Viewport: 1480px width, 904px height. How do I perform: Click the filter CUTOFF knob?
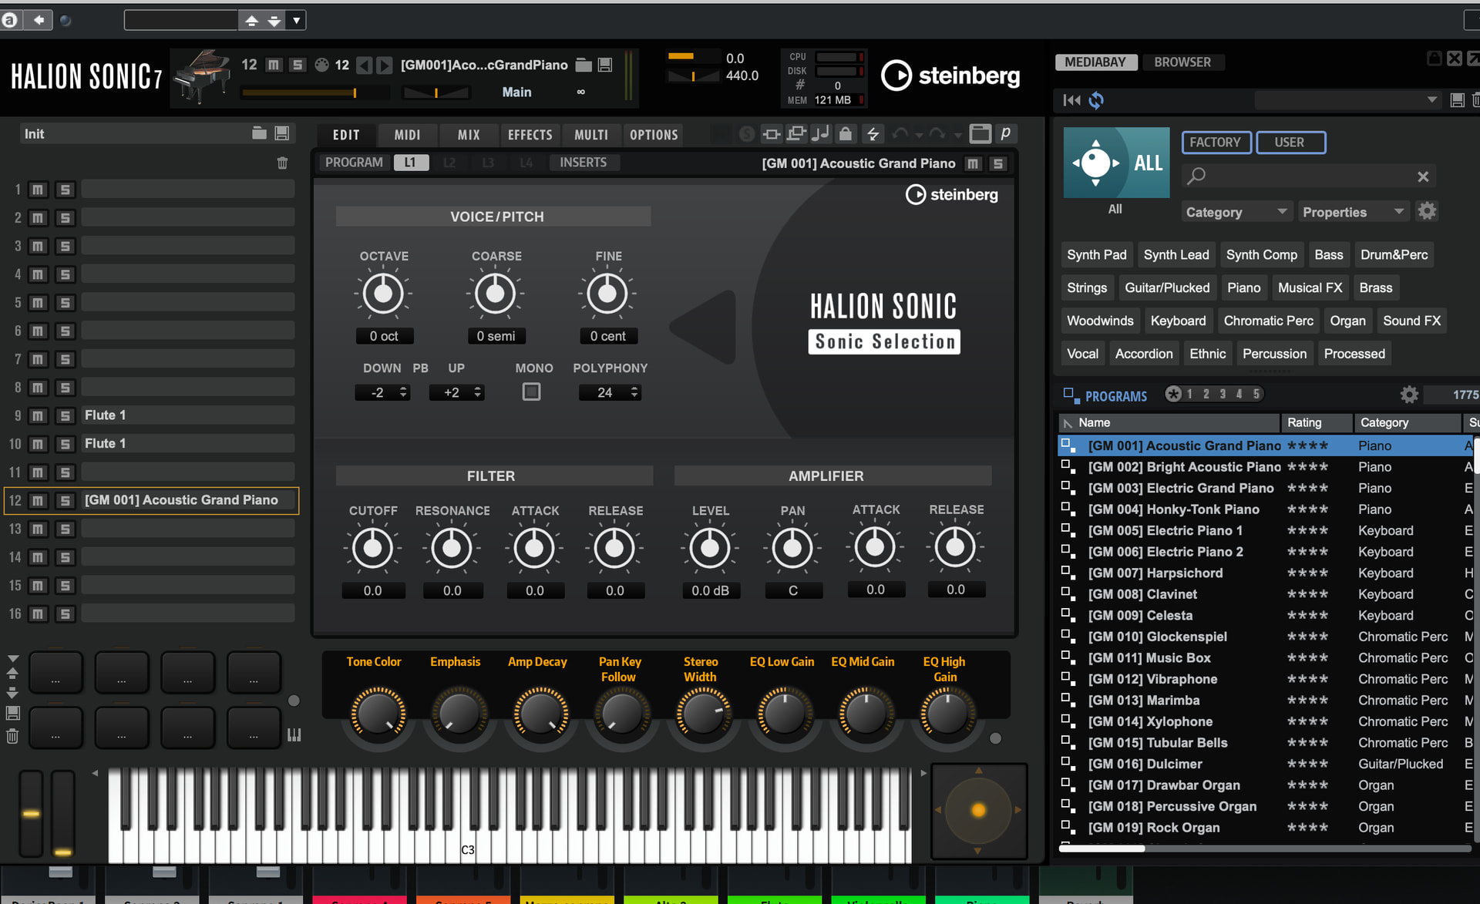tap(372, 548)
